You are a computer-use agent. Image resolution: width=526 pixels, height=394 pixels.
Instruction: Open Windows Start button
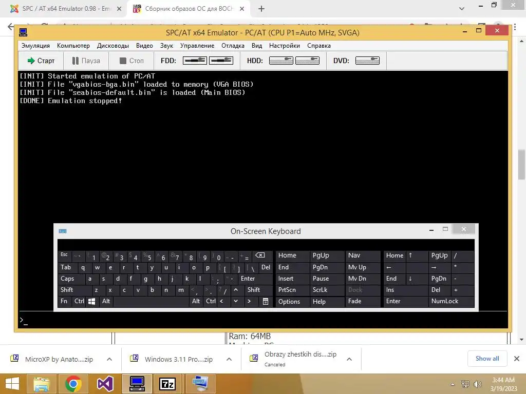[x=12, y=384]
